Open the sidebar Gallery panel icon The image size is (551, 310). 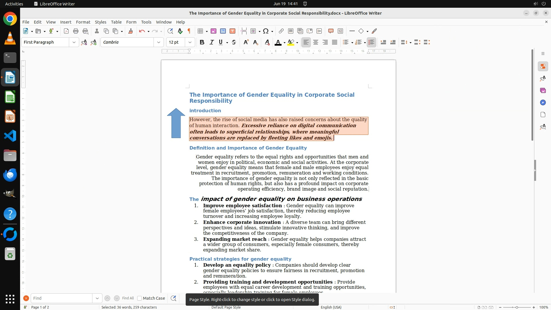(543, 91)
